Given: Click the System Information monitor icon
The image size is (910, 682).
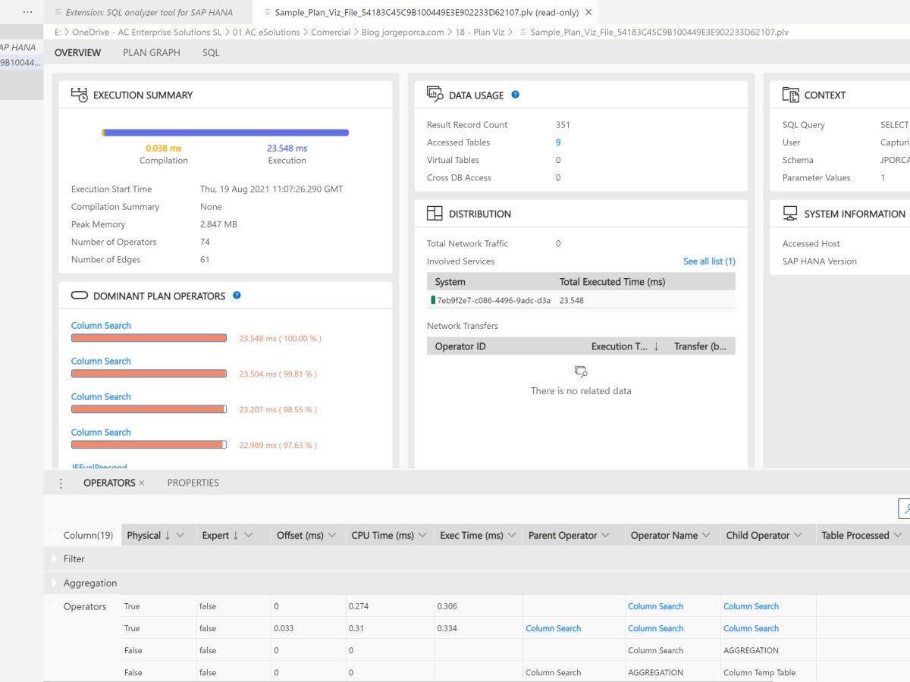Looking at the screenshot, I should coord(789,213).
